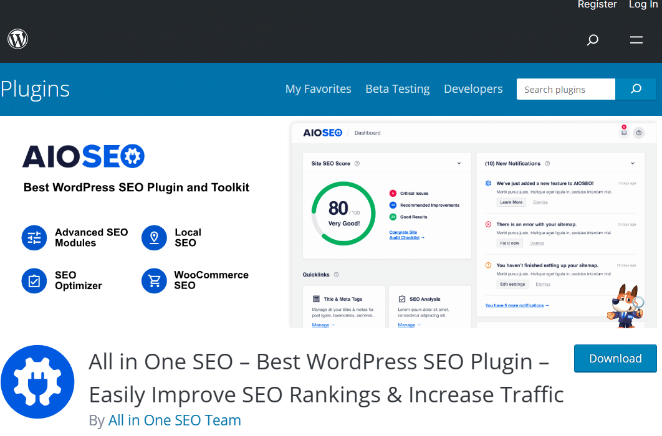Click the help question mark in the AIOSEO dashboard

tap(638, 133)
